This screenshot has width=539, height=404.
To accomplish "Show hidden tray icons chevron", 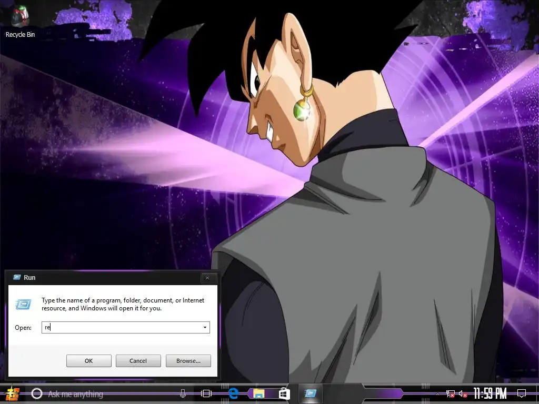I will 437,393.
